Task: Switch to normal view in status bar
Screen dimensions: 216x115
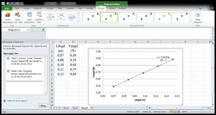Action: tap(171, 112)
